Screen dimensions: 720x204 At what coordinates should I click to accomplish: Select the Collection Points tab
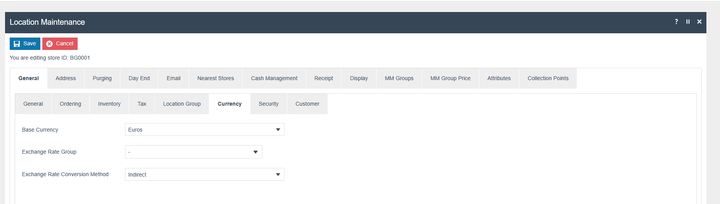[548, 78]
